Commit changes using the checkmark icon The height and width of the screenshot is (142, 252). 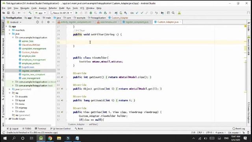tap(142, 13)
